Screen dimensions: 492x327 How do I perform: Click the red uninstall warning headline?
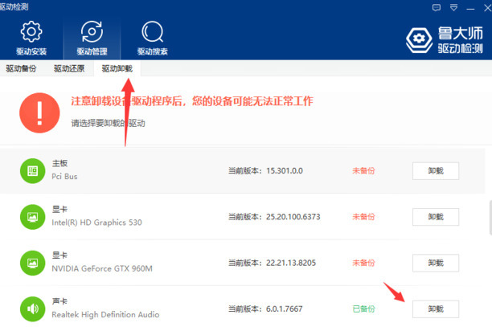tap(192, 101)
